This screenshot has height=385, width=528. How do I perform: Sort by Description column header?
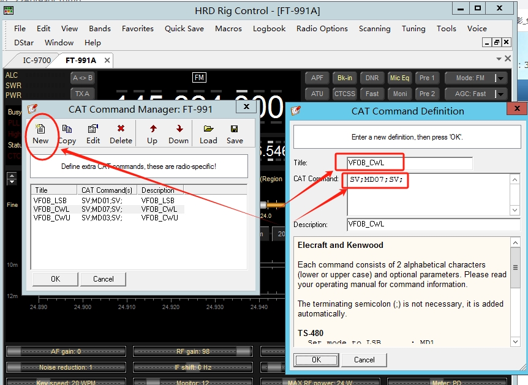point(160,190)
